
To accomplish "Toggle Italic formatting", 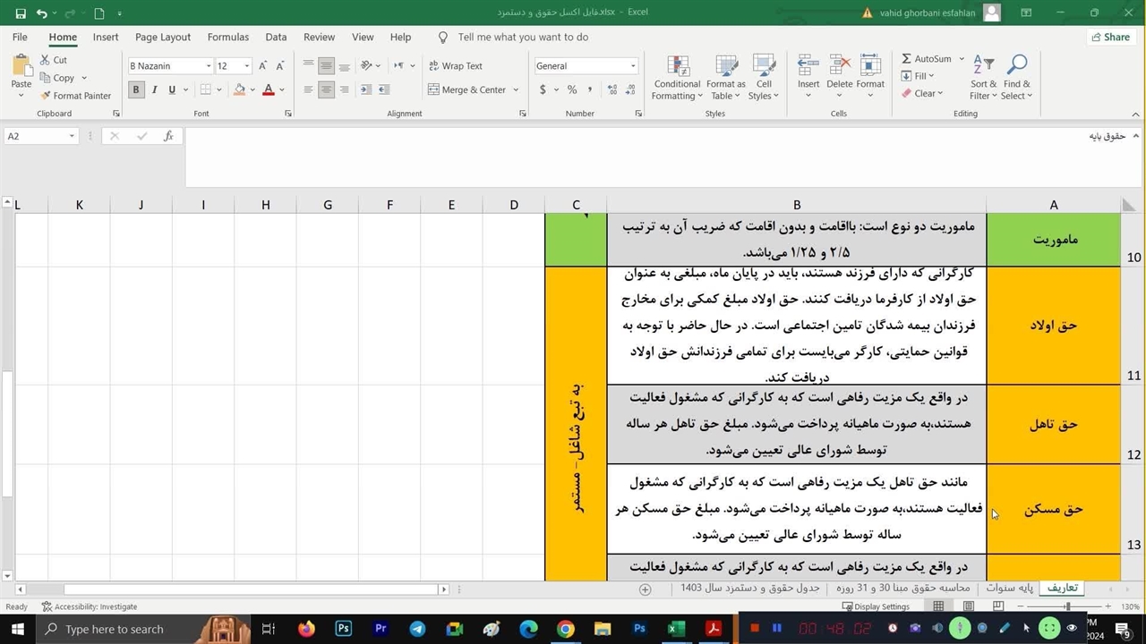I will click(x=154, y=89).
